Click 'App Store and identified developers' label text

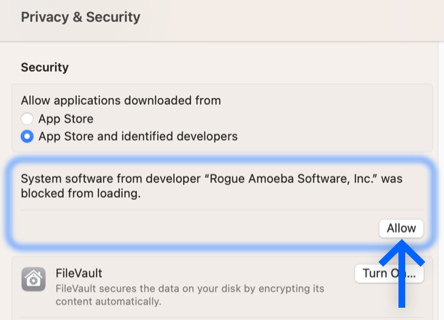point(138,136)
